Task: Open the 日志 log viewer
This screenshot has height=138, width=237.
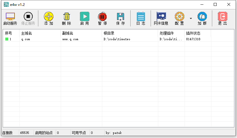Action: coord(141,18)
